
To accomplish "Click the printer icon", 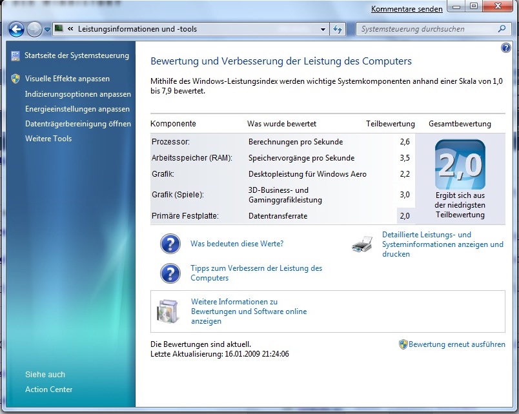I will (x=362, y=244).
